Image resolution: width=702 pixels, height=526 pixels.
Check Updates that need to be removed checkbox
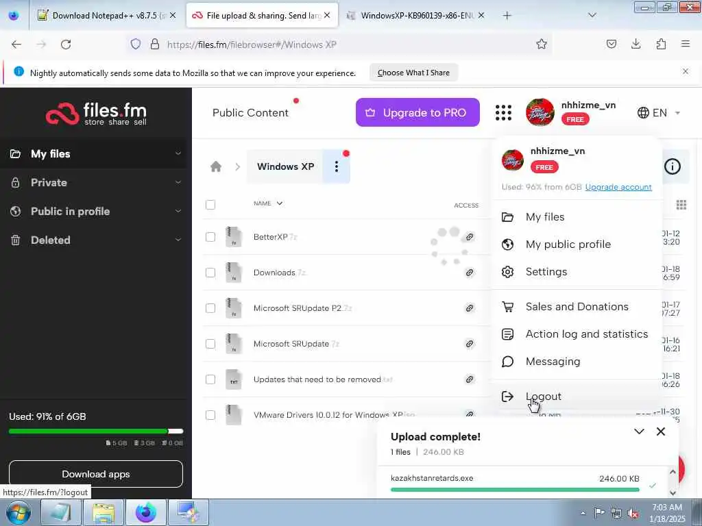pyautogui.click(x=210, y=379)
